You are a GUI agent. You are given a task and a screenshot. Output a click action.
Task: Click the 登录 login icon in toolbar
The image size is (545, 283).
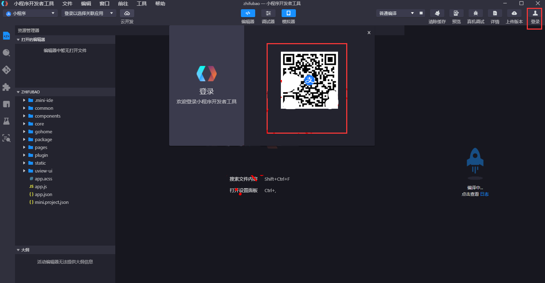(x=535, y=13)
